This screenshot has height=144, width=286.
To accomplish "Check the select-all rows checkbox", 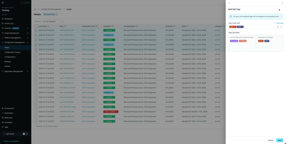I will click(x=36, y=26).
